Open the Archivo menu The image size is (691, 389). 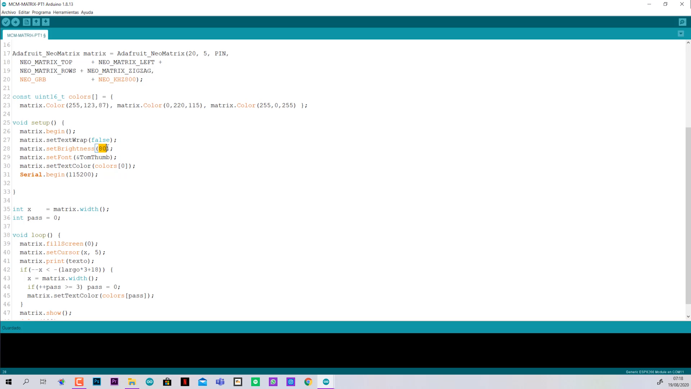click(9, 12)
